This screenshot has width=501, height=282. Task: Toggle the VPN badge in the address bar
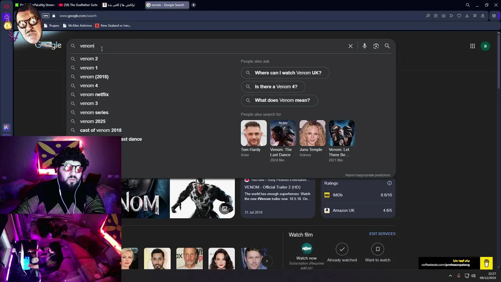coord(45,16)
